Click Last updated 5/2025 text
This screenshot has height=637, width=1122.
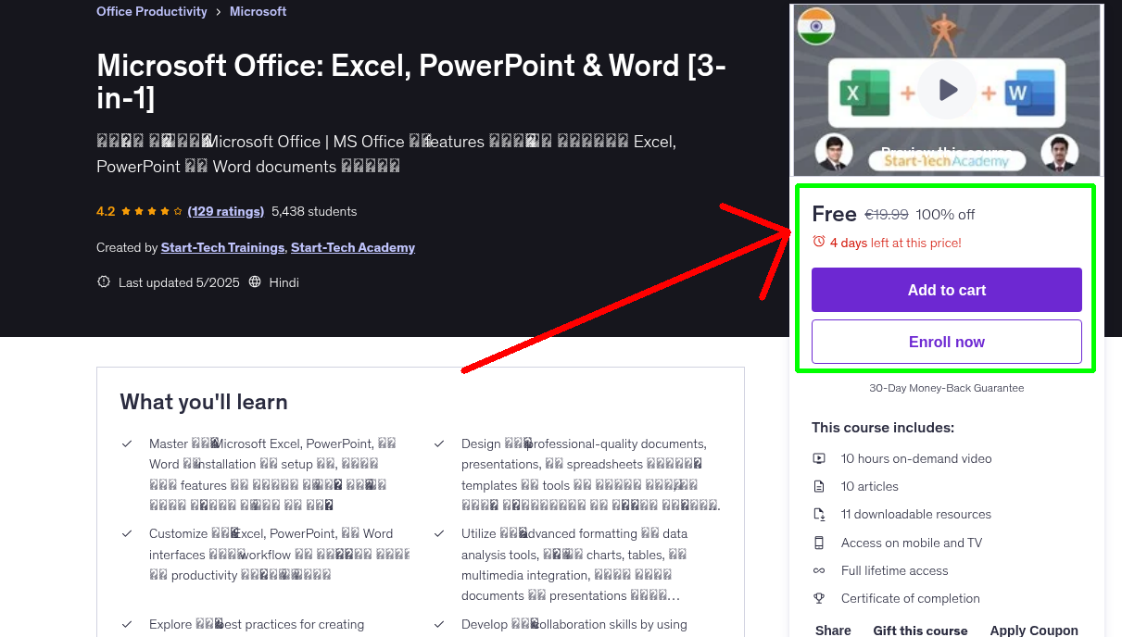(x=177, y=281)
